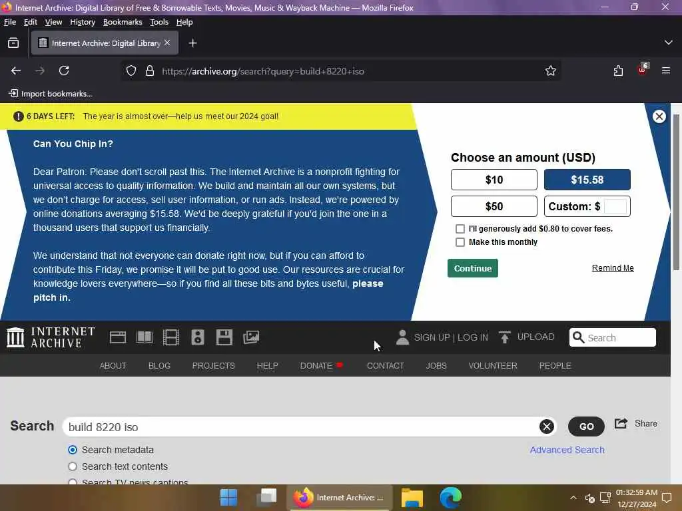Open the Help menu
This screenshot has height=511, width=682.
184,22
